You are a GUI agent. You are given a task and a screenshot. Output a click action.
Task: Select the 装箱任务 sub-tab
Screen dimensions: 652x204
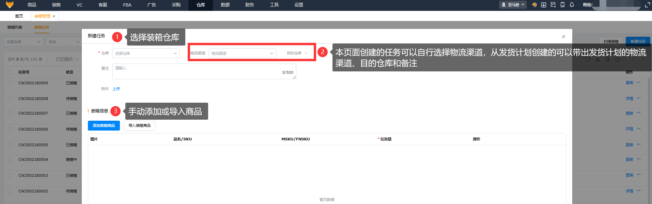click(42, 27)
